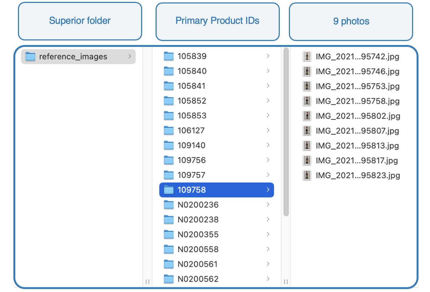
Task: Select the folder label N0200238
Action: coord(198,220)
